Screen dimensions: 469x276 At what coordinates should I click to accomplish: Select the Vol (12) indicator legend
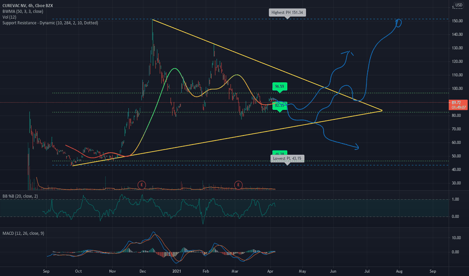(9, 17)
